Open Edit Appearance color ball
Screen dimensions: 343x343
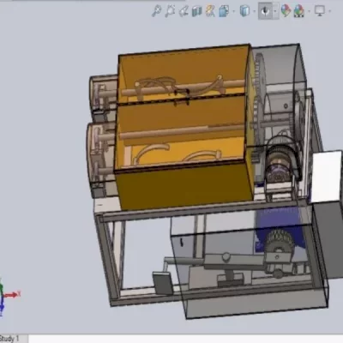(286, 11)
